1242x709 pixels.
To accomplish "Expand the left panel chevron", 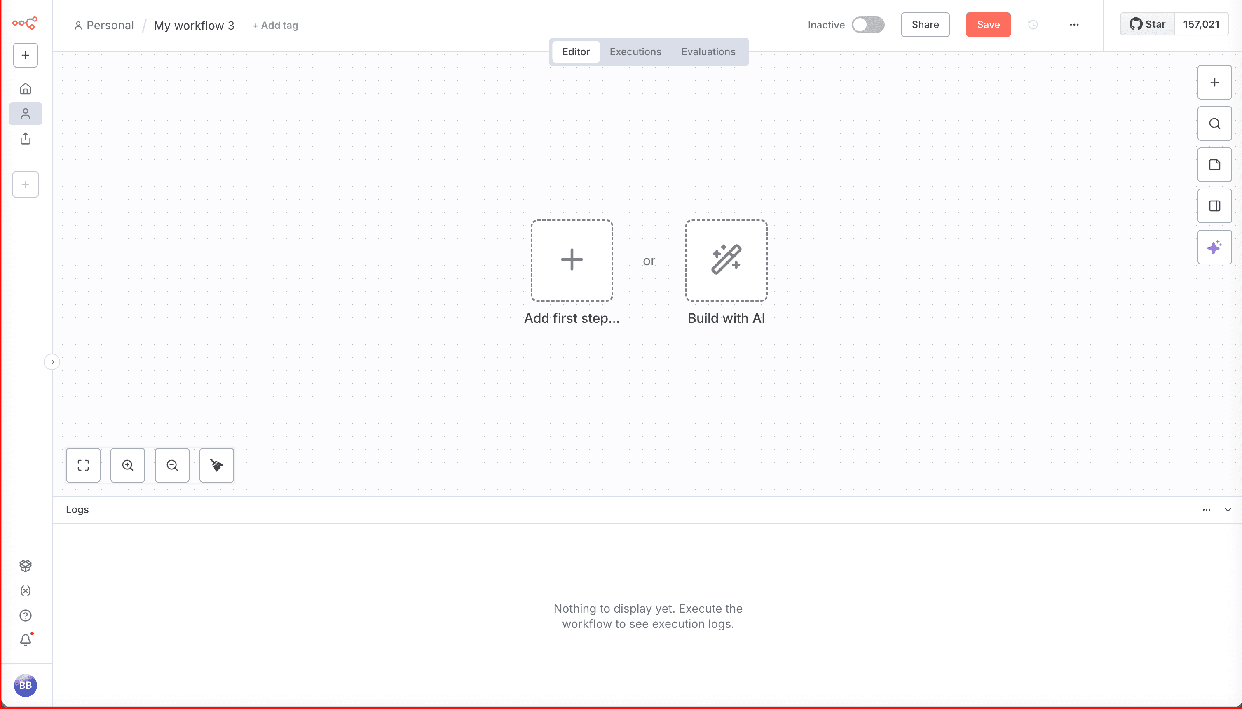I will [x=53, y=361].
